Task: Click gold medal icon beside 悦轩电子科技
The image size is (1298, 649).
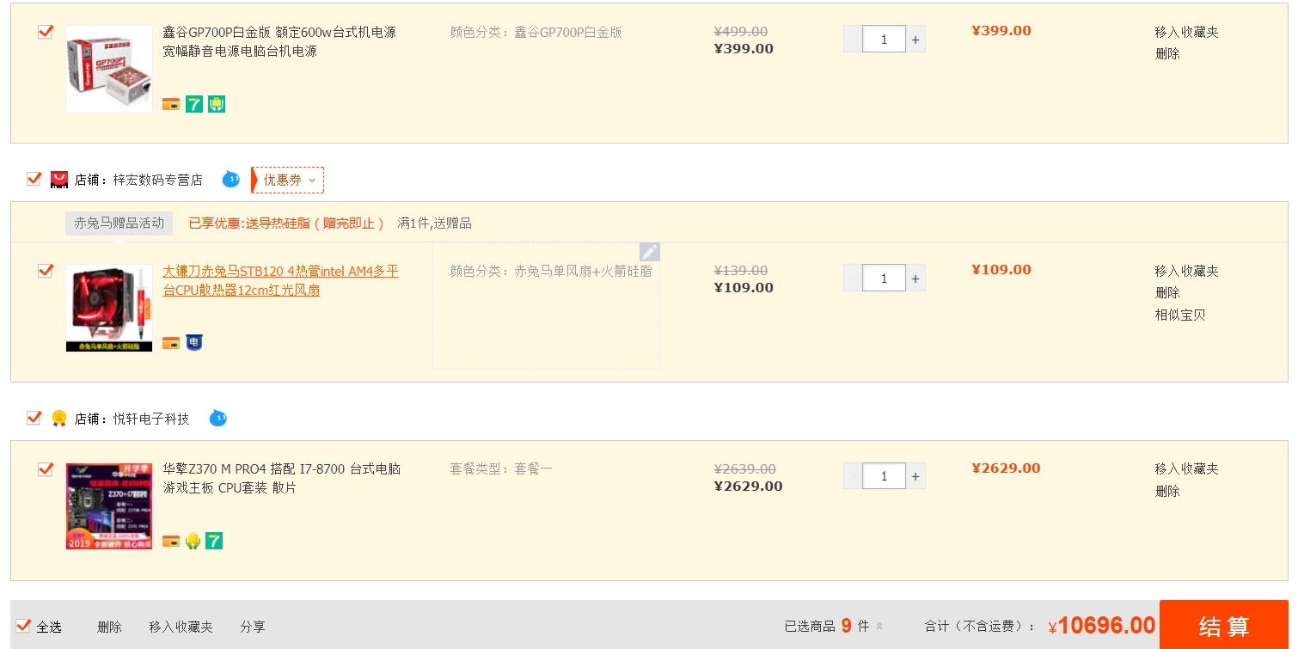Action: [59, 419]
